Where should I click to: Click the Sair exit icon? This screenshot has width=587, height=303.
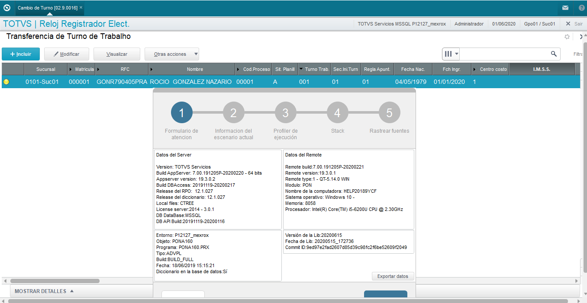pyautogui.click(x=568, y=24)
